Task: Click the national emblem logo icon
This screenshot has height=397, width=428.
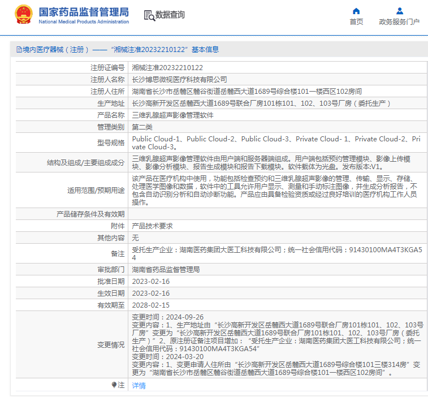Action: tap(24, 14)
